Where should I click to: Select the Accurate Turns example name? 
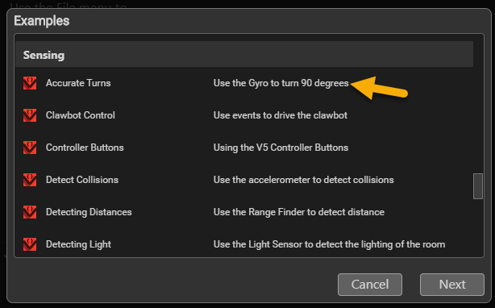click(x=78, y=83)
